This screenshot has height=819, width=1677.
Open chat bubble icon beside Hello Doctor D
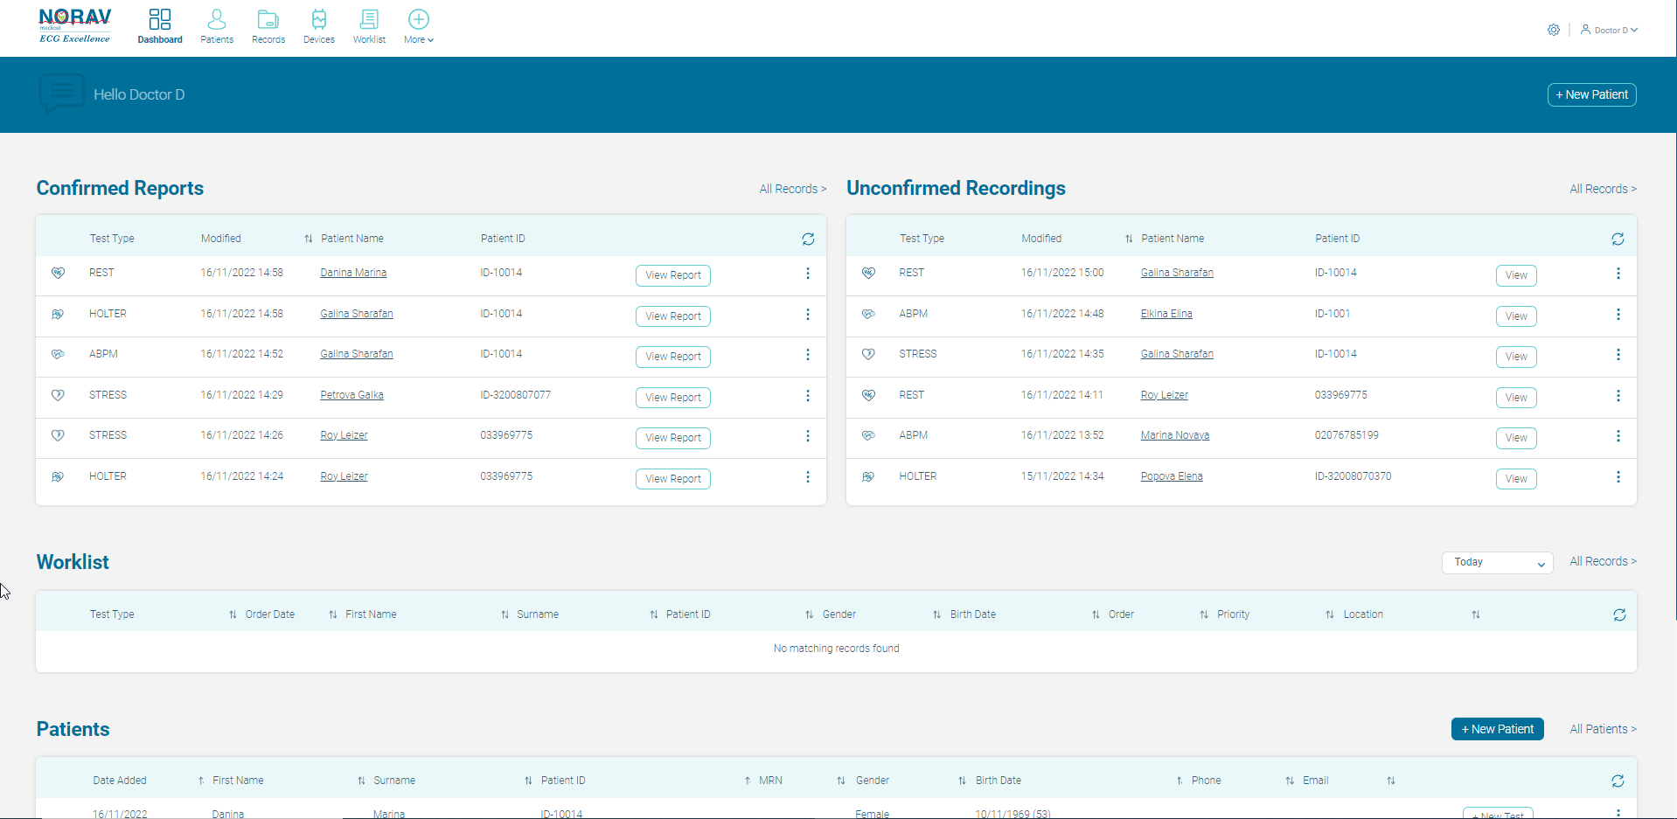tap(61, 94)
